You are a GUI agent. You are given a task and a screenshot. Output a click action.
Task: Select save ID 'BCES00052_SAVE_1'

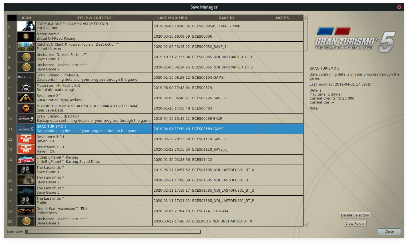pyautogui.click(x=226, y=47)
